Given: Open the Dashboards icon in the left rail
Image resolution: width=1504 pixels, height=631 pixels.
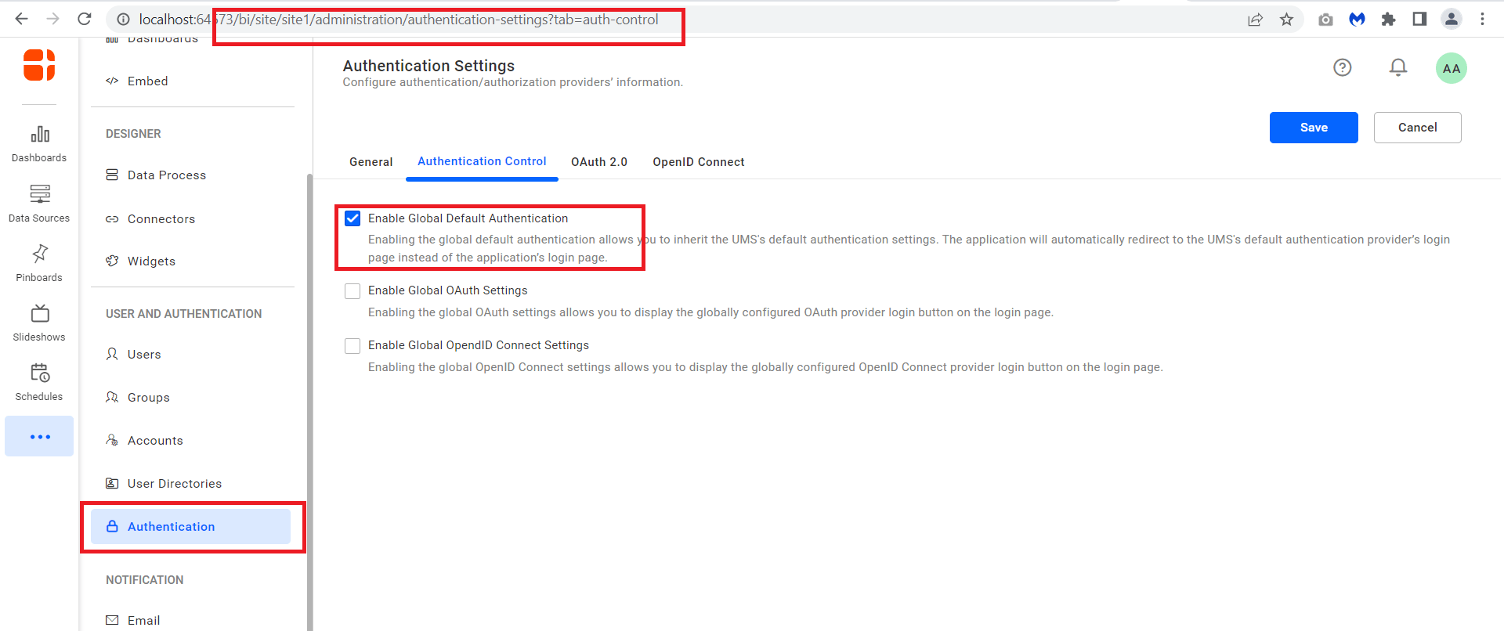Looking at the screenshot, I should point(39,144).
